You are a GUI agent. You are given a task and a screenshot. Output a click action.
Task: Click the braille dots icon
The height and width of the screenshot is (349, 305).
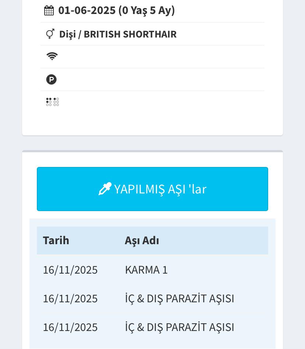click(x=52, y=102)
